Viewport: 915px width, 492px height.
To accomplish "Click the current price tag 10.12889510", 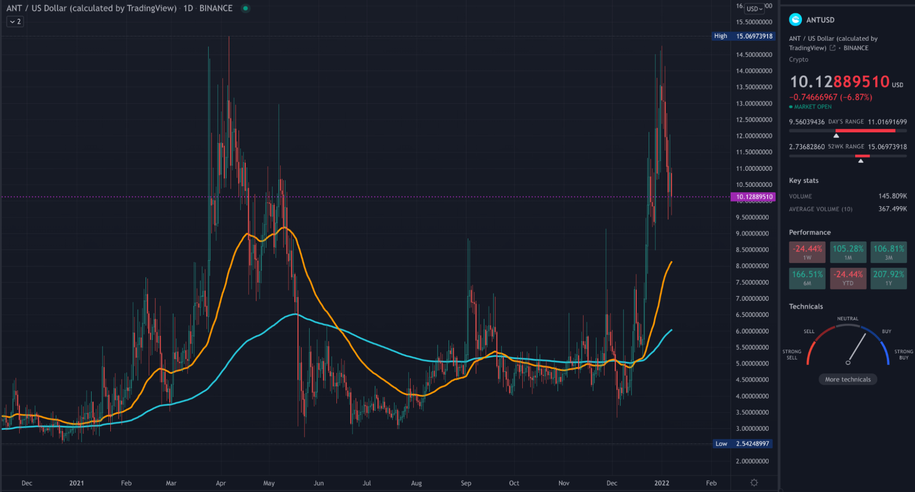I will click(x=753, y=197).
